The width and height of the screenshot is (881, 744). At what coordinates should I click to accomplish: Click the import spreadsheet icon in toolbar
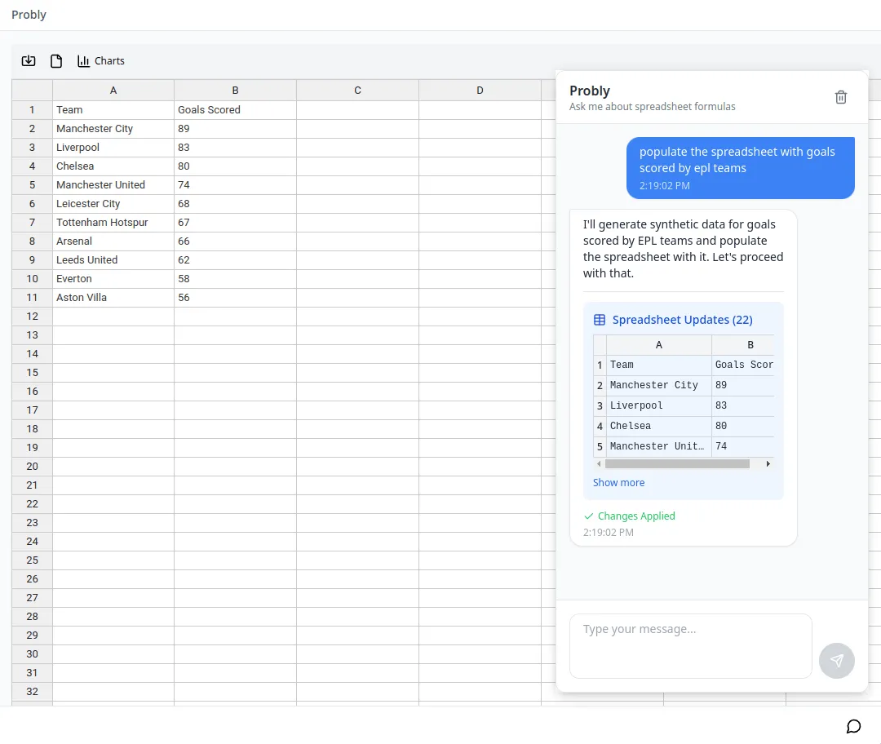click(x=29, y=60)
